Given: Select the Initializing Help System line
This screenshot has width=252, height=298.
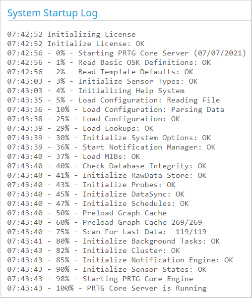Looking at the screenshot, I should (96, 91).
